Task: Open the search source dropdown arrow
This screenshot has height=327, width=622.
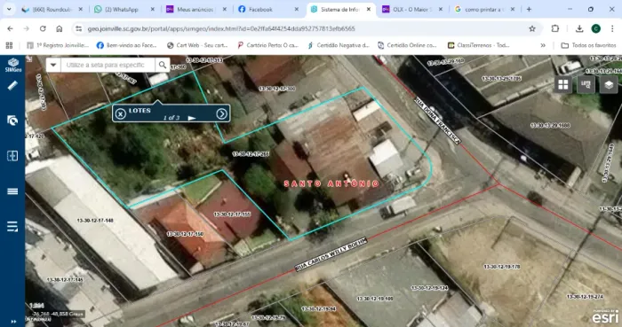Action: tap(53, 65)
